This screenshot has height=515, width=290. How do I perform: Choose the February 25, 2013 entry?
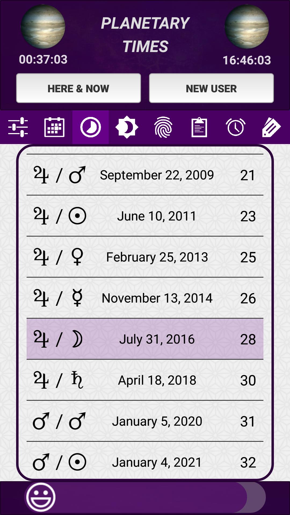[145, 257]
